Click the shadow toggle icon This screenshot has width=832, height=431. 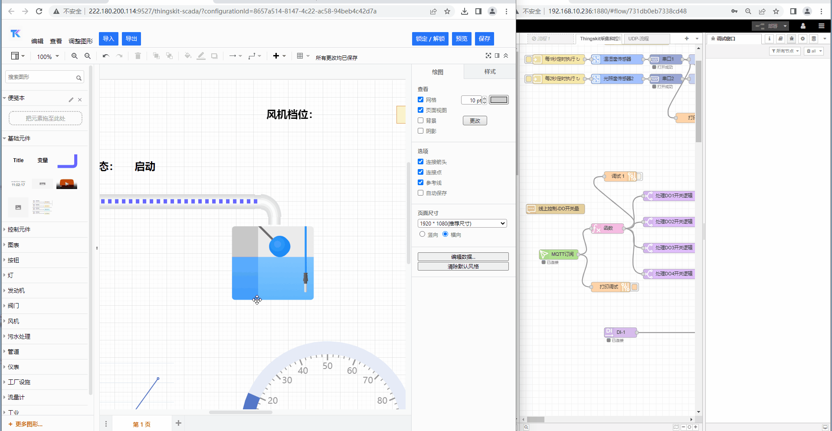tap(214, 56)
